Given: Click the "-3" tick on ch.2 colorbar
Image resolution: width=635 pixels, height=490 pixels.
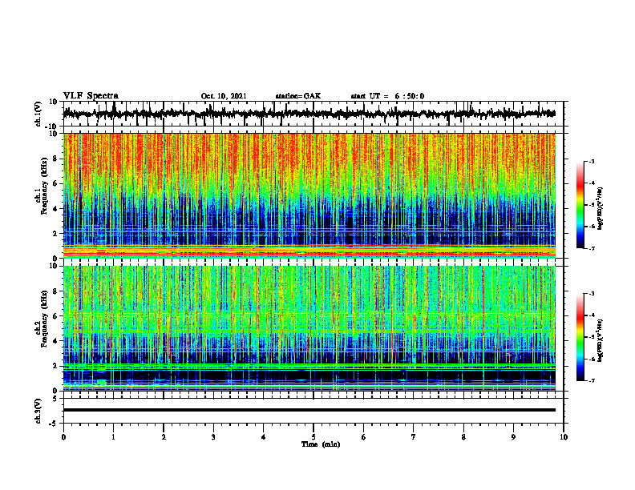Looking at the screenshot, I should click(x=591, y=294).
